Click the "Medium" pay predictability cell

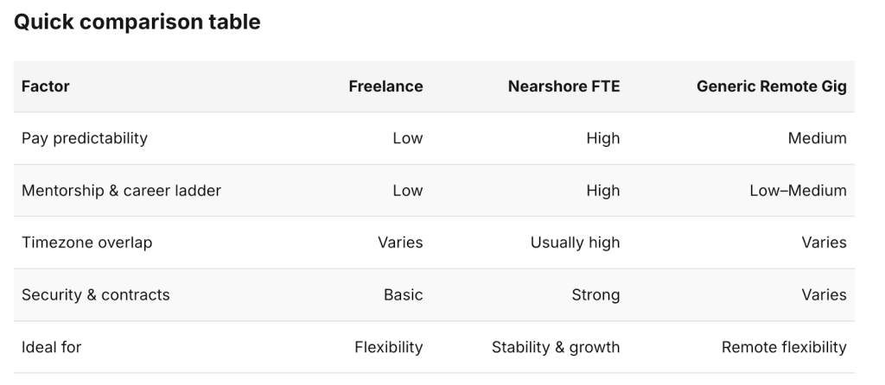[817, 138]
